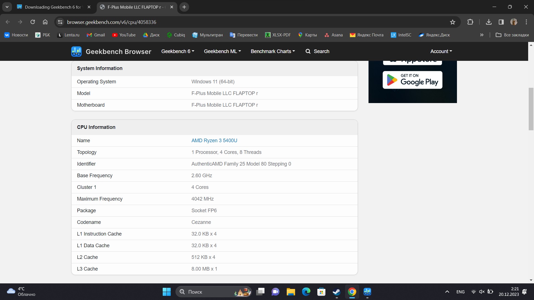This screenshot has height=300, width=534.
Task: Toggle the Chrome side panel icon
Action: pos(501,22)
